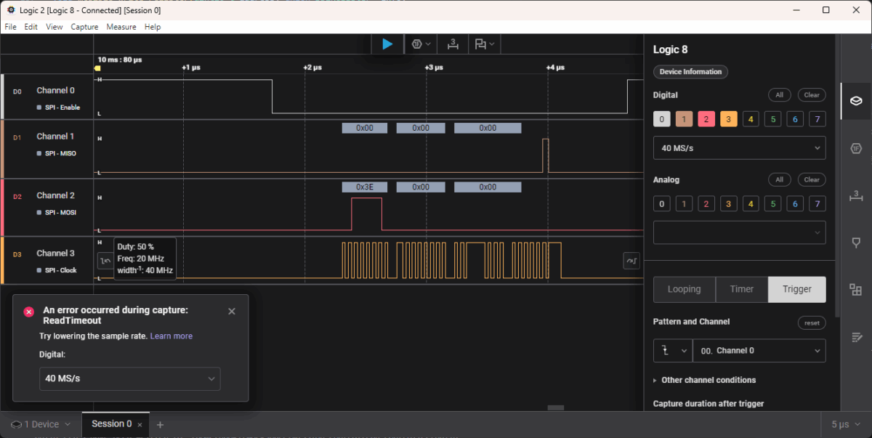872x438 pixels.
Task: Expand Other channel conditions
Action: coord(704,380)
